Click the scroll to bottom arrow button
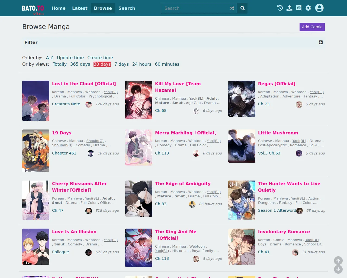 pos(338,269)
